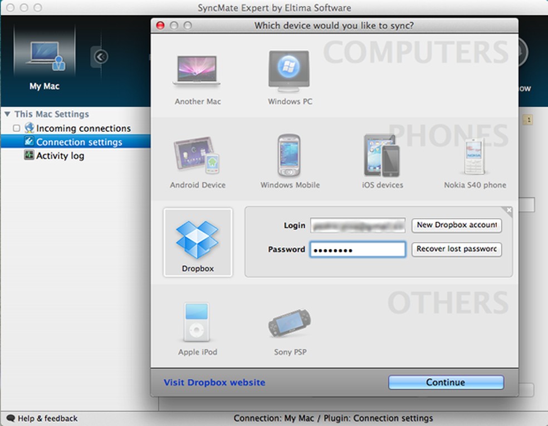
Task: Click the yellow badge in main window
Action: (528, 120)
